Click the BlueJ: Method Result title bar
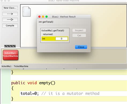This screenshot has width=127, height=104. pos(64,17)
